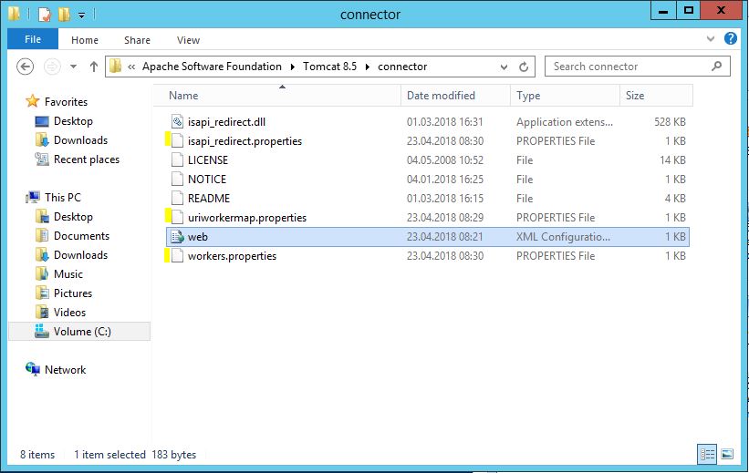Open the Pictures folder
Image resolution: width=749 pixels, height=473 pixels.
[x=73, y=293]
